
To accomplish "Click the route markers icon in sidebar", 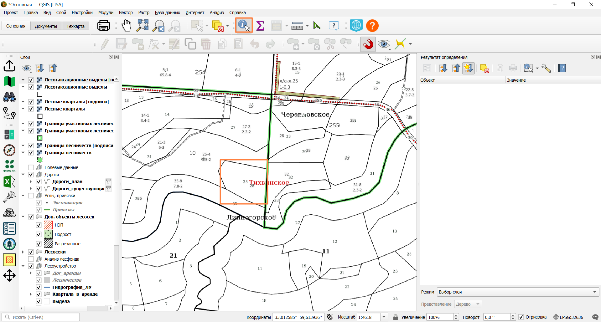I will (x=9, y=113).
